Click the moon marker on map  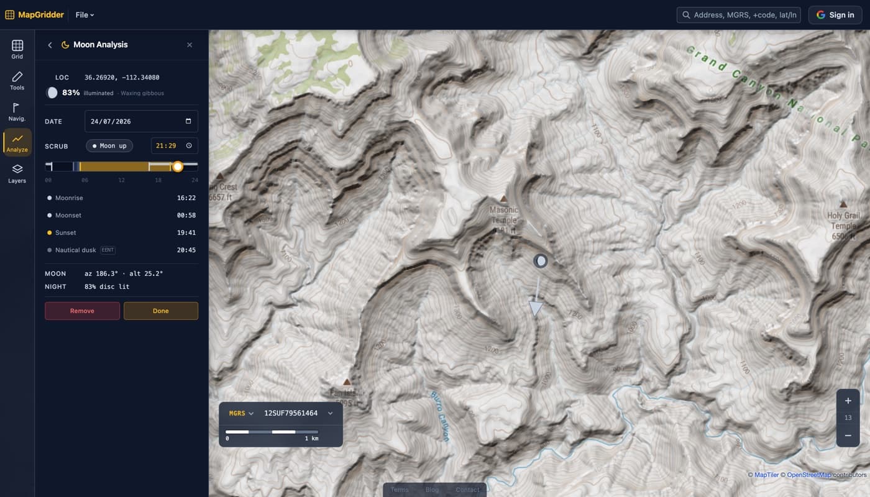point(541,261)
